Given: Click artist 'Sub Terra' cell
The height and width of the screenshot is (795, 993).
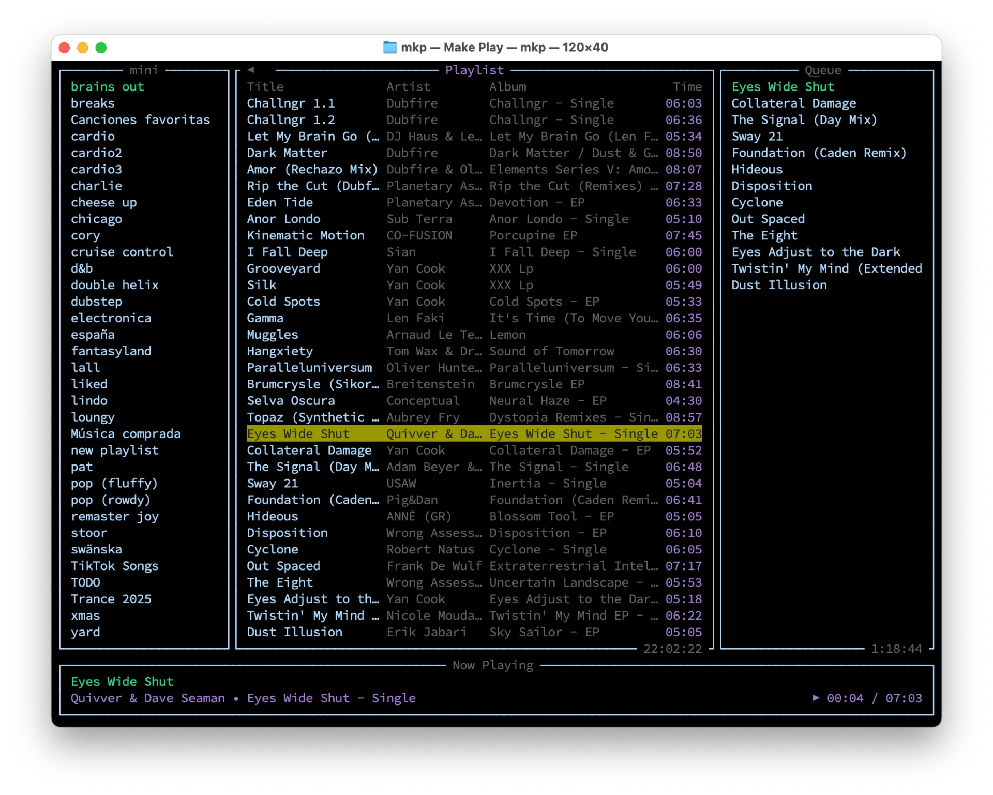Looking at the screenshot, I should click(x=419, y=219).
